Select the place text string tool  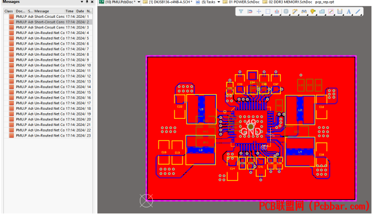(x=349, y=11)
